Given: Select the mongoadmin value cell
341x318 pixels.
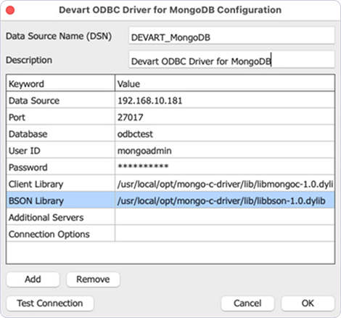Looking at the screenshot, I should [225, 150].
